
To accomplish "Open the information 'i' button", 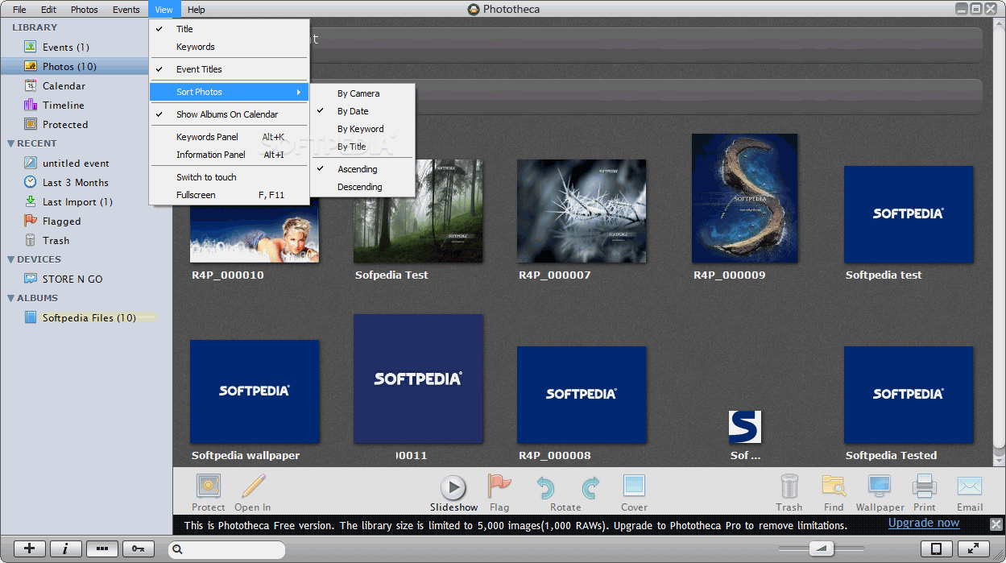I will [65, 549].
